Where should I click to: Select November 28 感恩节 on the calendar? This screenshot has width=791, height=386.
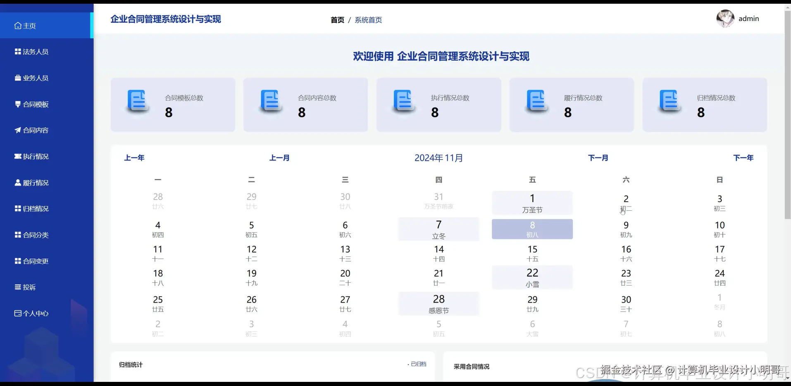(x=438, y=303)
